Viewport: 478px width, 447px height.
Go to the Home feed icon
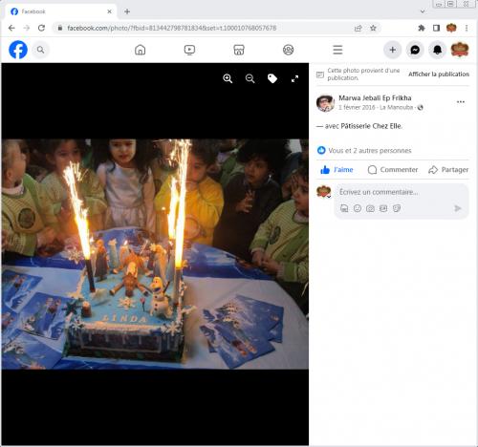click(140, 50)
